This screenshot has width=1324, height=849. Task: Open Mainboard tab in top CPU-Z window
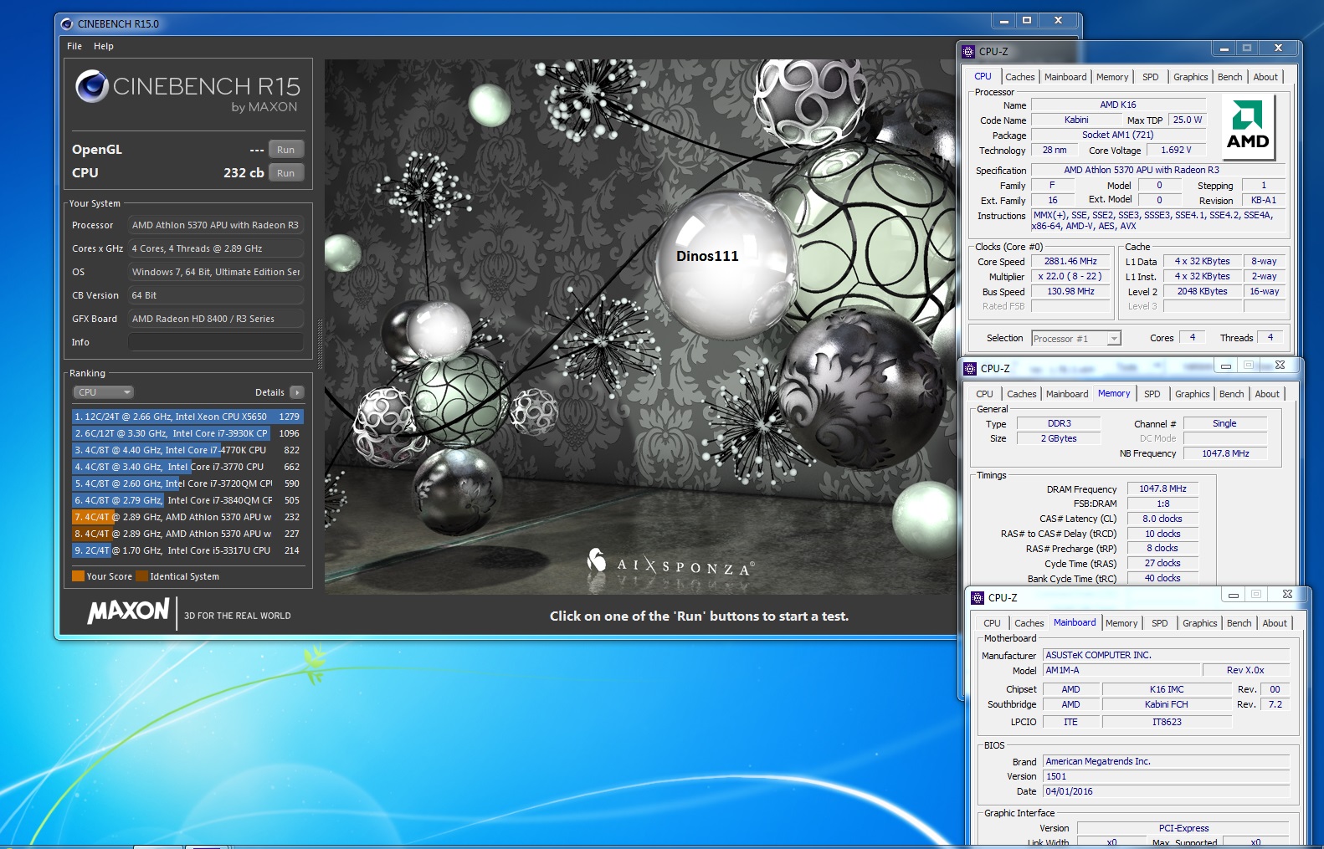1065,77
